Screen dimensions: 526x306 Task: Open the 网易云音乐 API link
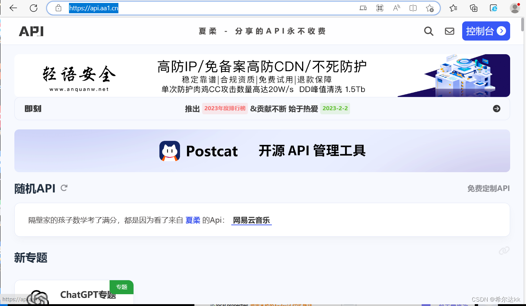coord(252,220)
